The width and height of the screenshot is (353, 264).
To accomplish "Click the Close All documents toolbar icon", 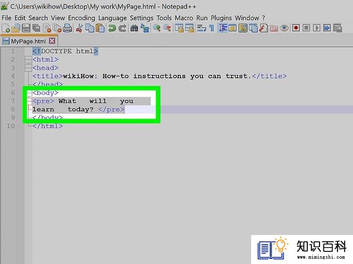I will [57, 28].
